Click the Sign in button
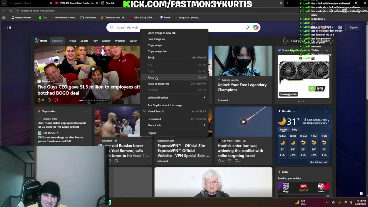368x207 pixels. (353, 27)
